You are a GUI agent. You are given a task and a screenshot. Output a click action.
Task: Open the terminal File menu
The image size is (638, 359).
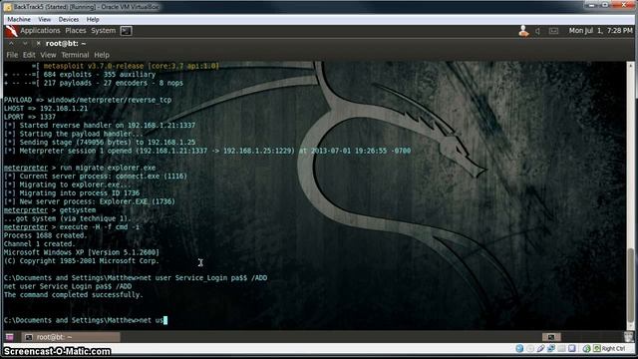[12, 55]
